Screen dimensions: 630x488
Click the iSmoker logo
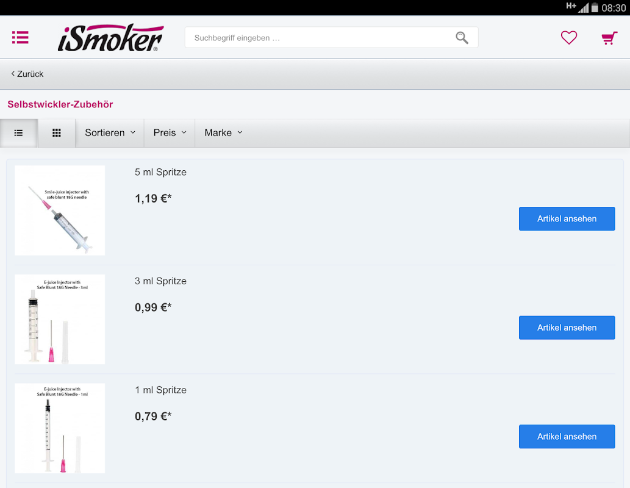(x=110, y=38)
